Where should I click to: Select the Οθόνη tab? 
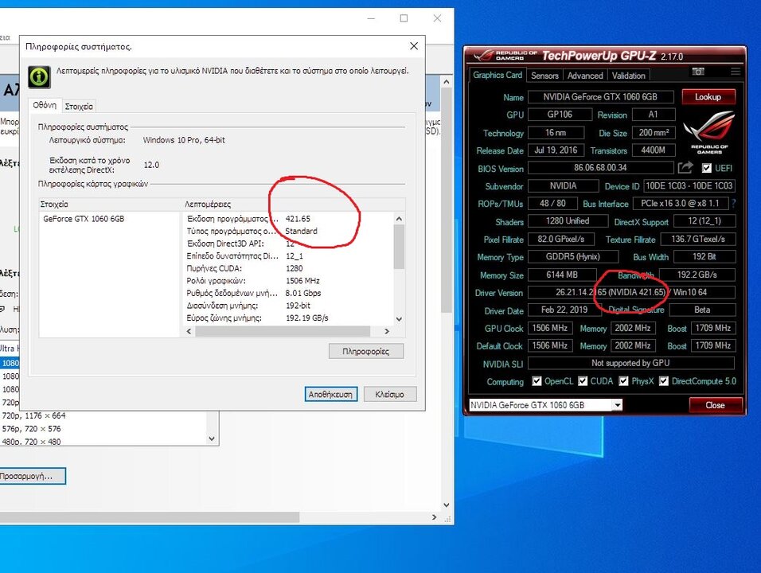[45, 105]
